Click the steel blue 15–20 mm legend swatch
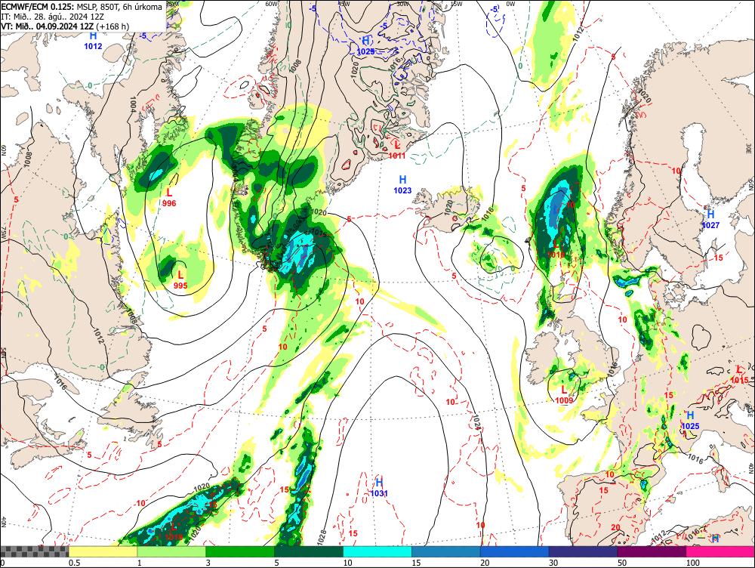Screen dimensions: 755x568 pyautogui.click(x=446, y=551)
